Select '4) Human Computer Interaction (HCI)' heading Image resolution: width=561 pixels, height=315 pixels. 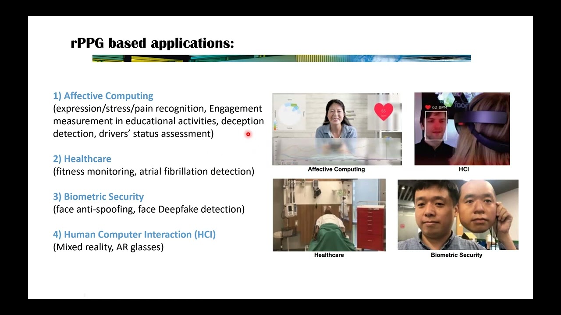135,234
